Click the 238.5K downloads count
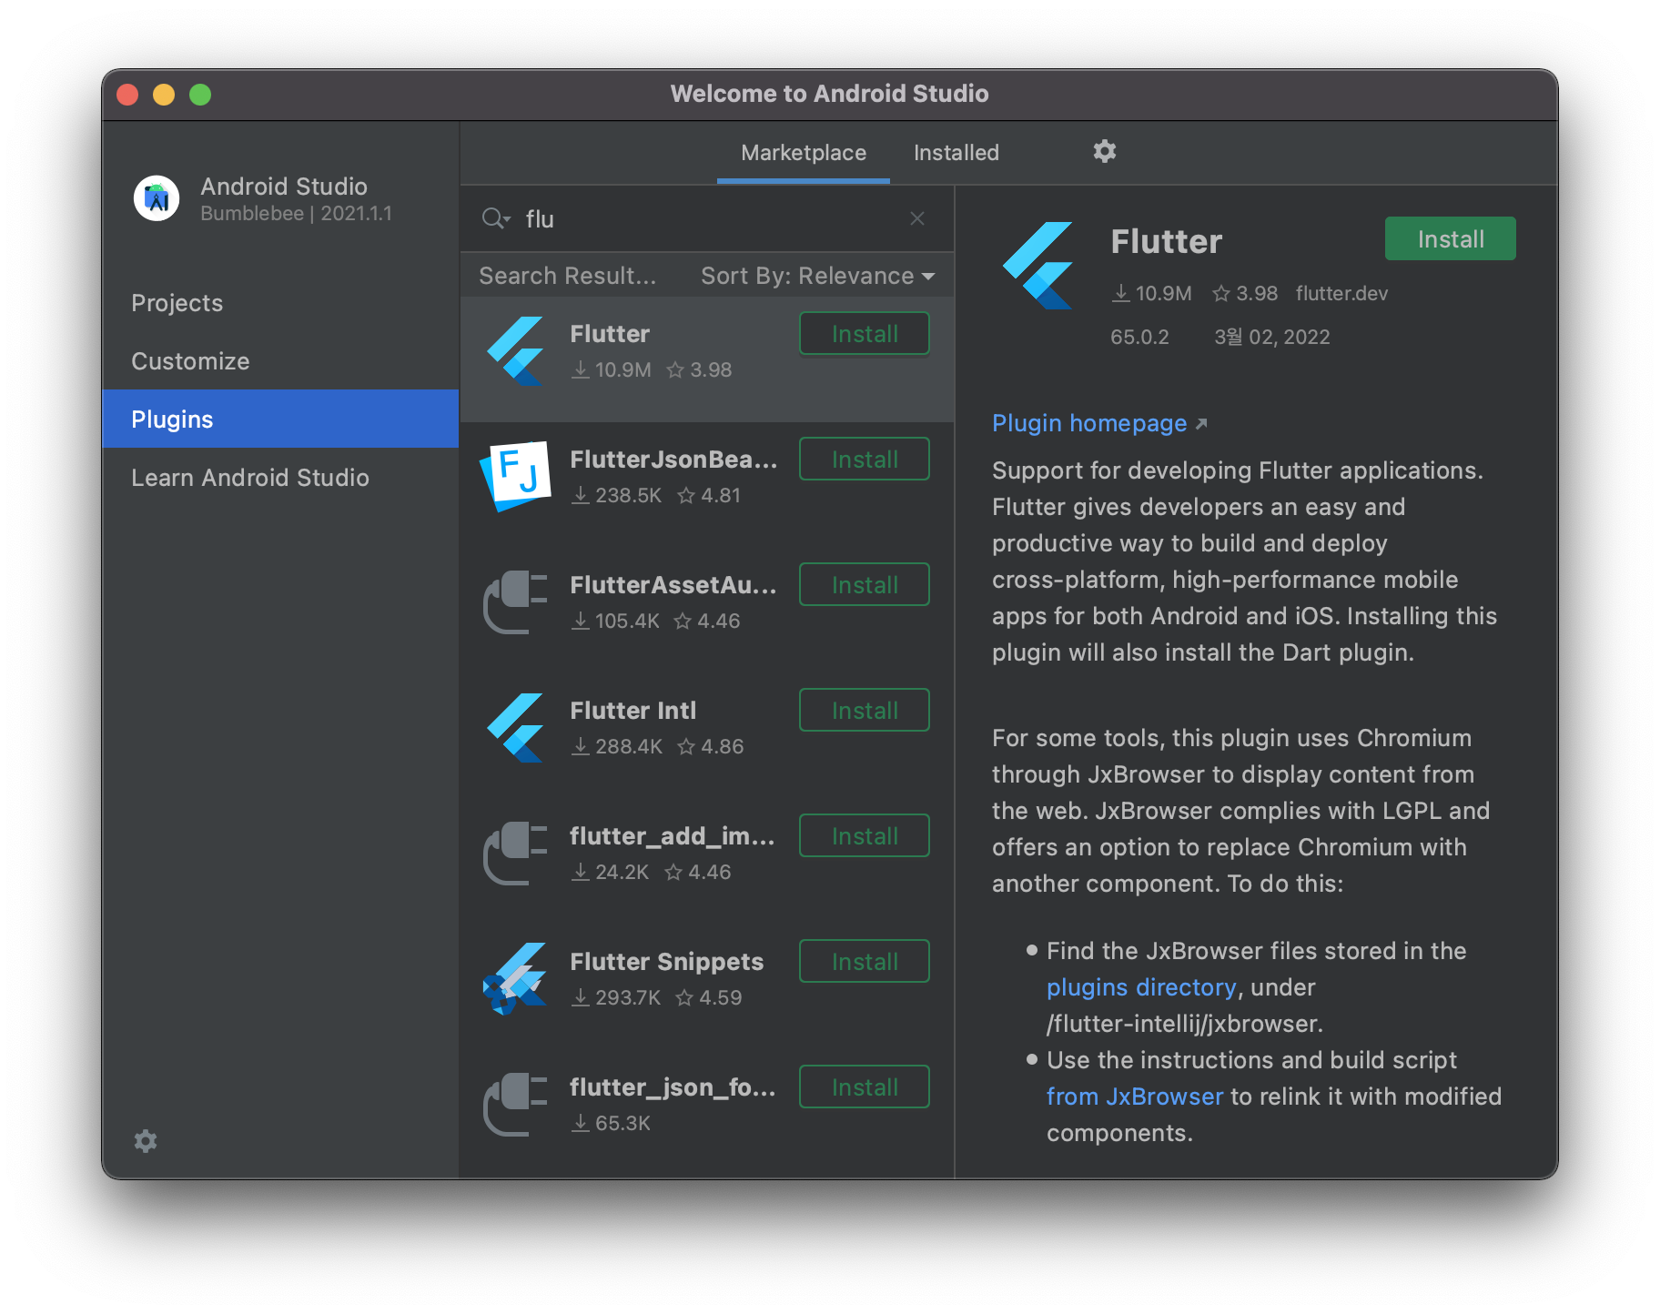1660x1314 pixels. coord(629,495)
